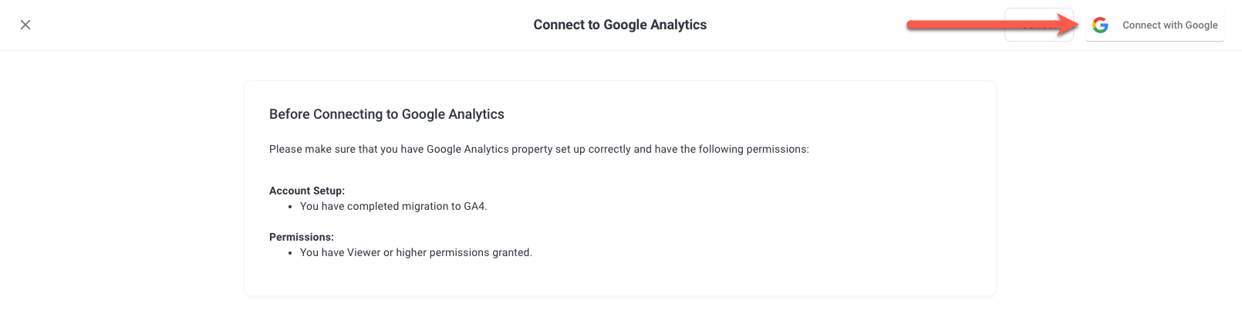Click the word 'Viewer' in the permissions list
Image resolution: width=1242 pixels, height=334 pixels.
[x=364, y=252]
